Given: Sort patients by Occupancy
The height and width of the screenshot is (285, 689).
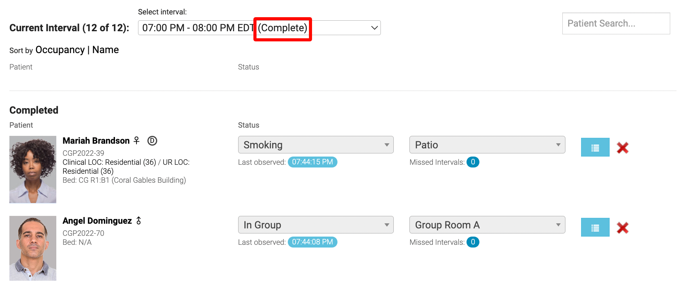Looking at the screenshot, I should click(60, 50).
